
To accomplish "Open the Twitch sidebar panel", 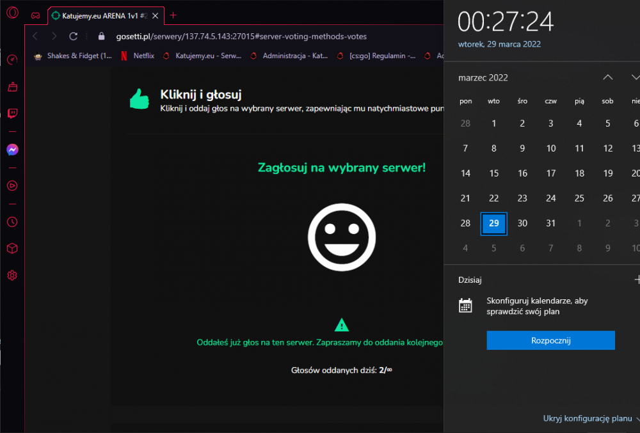I will click(12, 113).
